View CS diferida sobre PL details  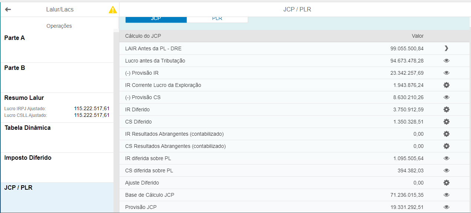point(447,170)
